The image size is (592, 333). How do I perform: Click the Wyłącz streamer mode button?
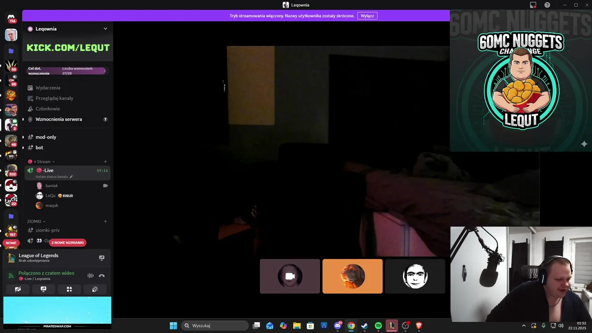[x=367, y=16]
